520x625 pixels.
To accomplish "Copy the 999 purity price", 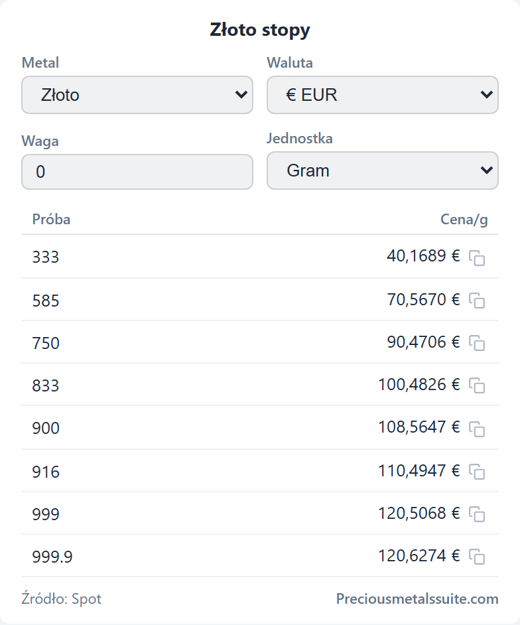I will click(477, 514).
